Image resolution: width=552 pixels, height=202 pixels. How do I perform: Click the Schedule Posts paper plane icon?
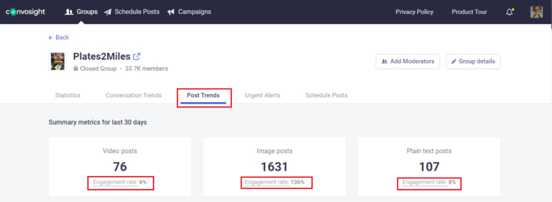(x=108, y=12)
